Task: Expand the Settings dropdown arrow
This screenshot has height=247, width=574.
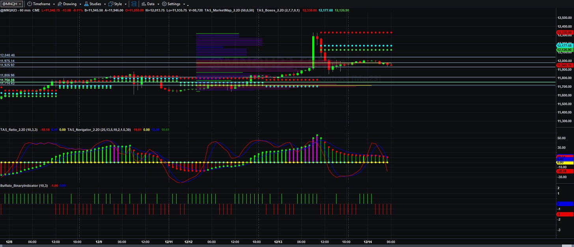Action: (184, 4)
